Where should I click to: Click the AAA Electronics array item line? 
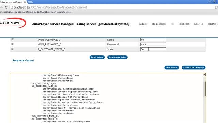pyautogui.click(x=68, y=89)
